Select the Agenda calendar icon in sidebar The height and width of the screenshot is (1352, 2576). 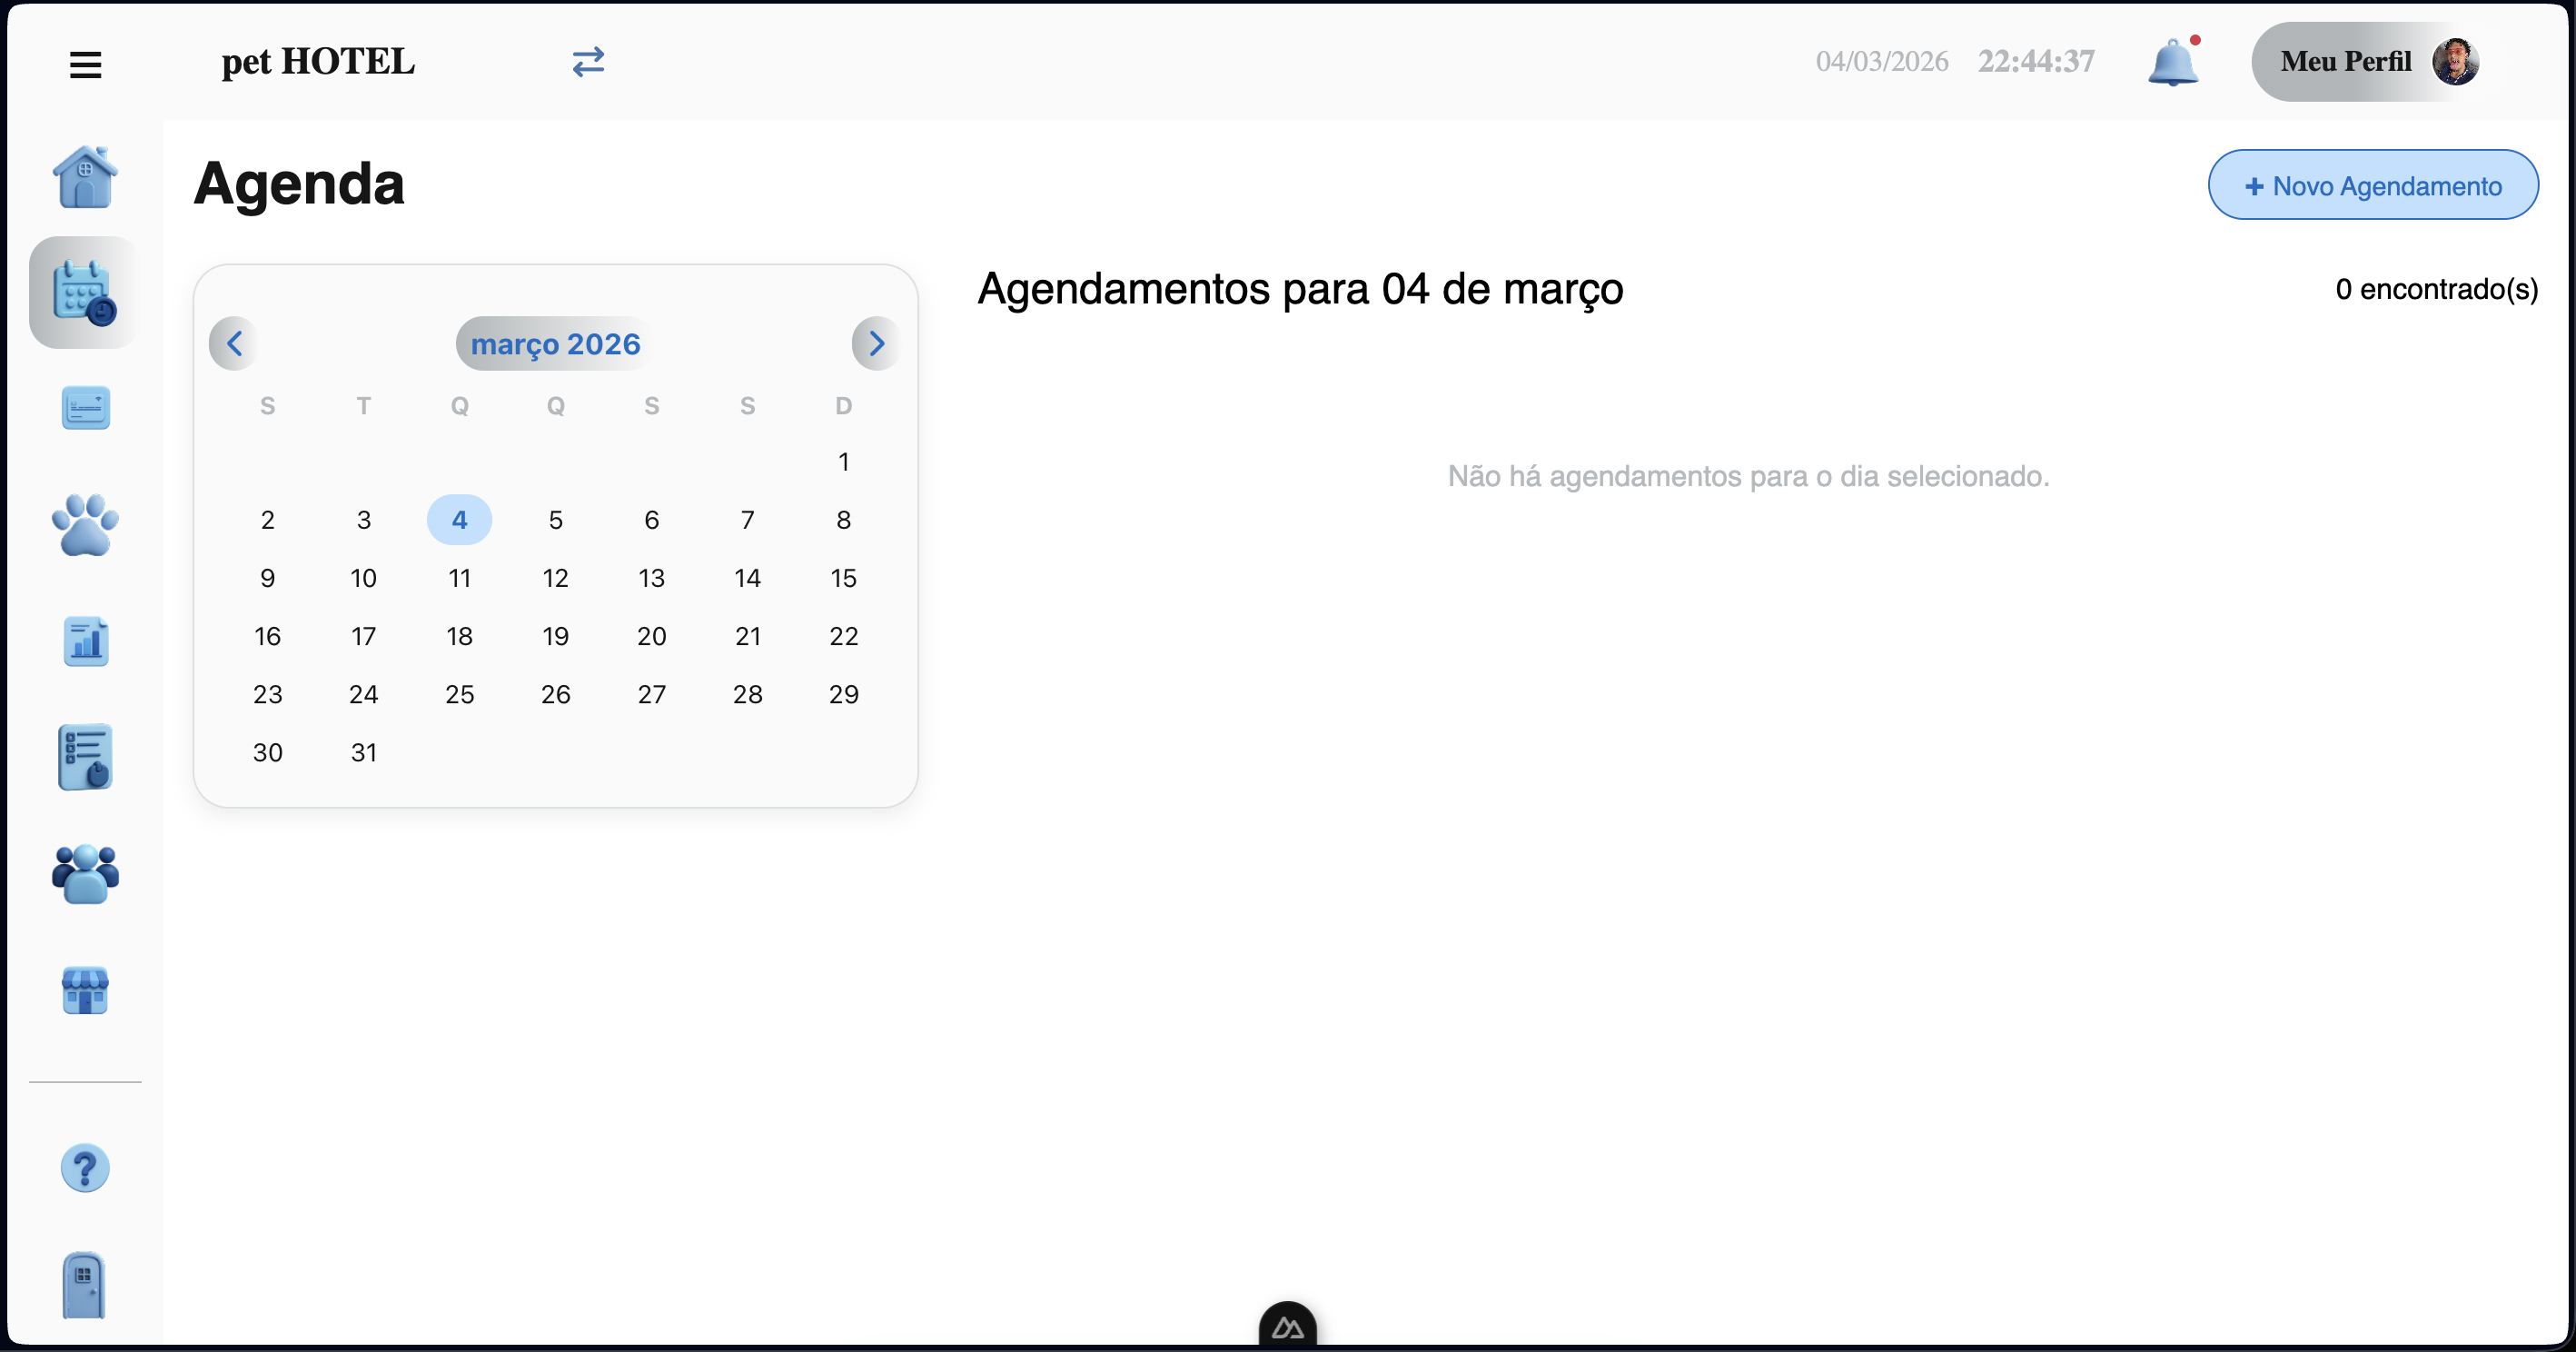[84, 292]
